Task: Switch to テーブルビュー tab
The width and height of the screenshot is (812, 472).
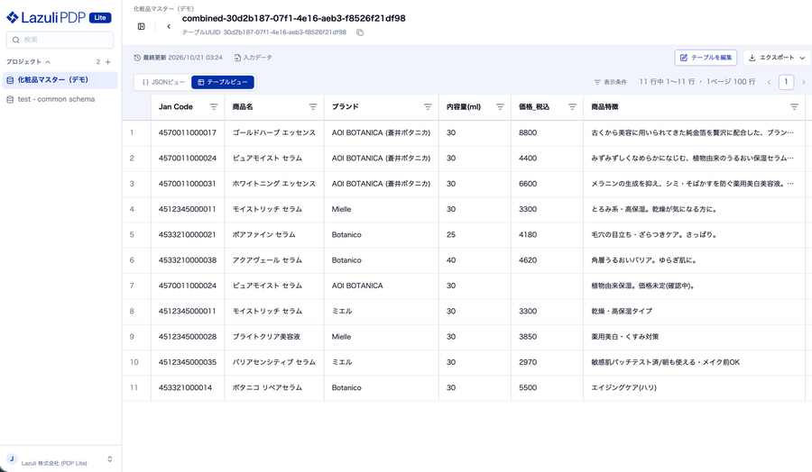Action: [223, 82]
